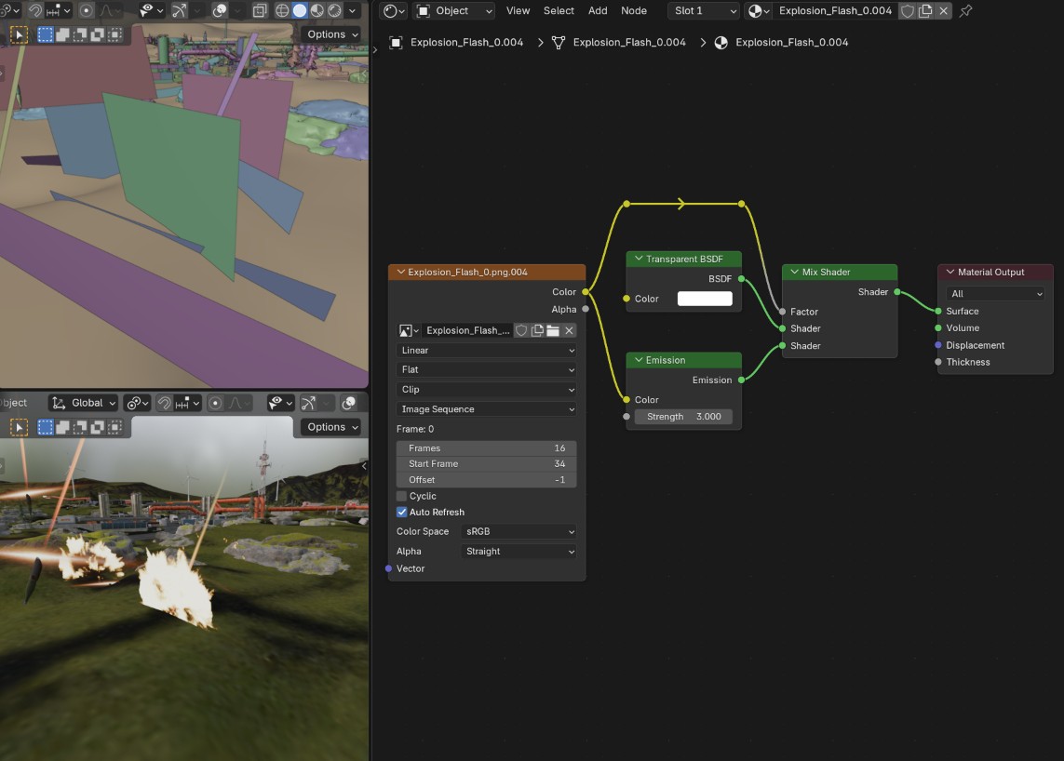Duplicate image datablock icon in texture node
Viewport: 1064px width, 761px height.
pos(537,330)
